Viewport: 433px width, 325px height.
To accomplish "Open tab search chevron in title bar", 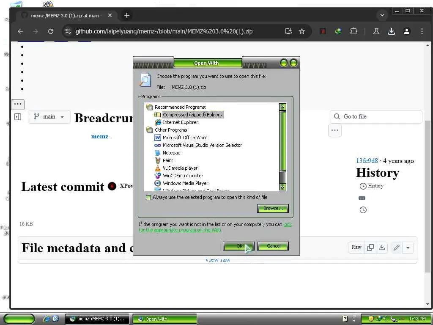I will (x=382, y=15).
